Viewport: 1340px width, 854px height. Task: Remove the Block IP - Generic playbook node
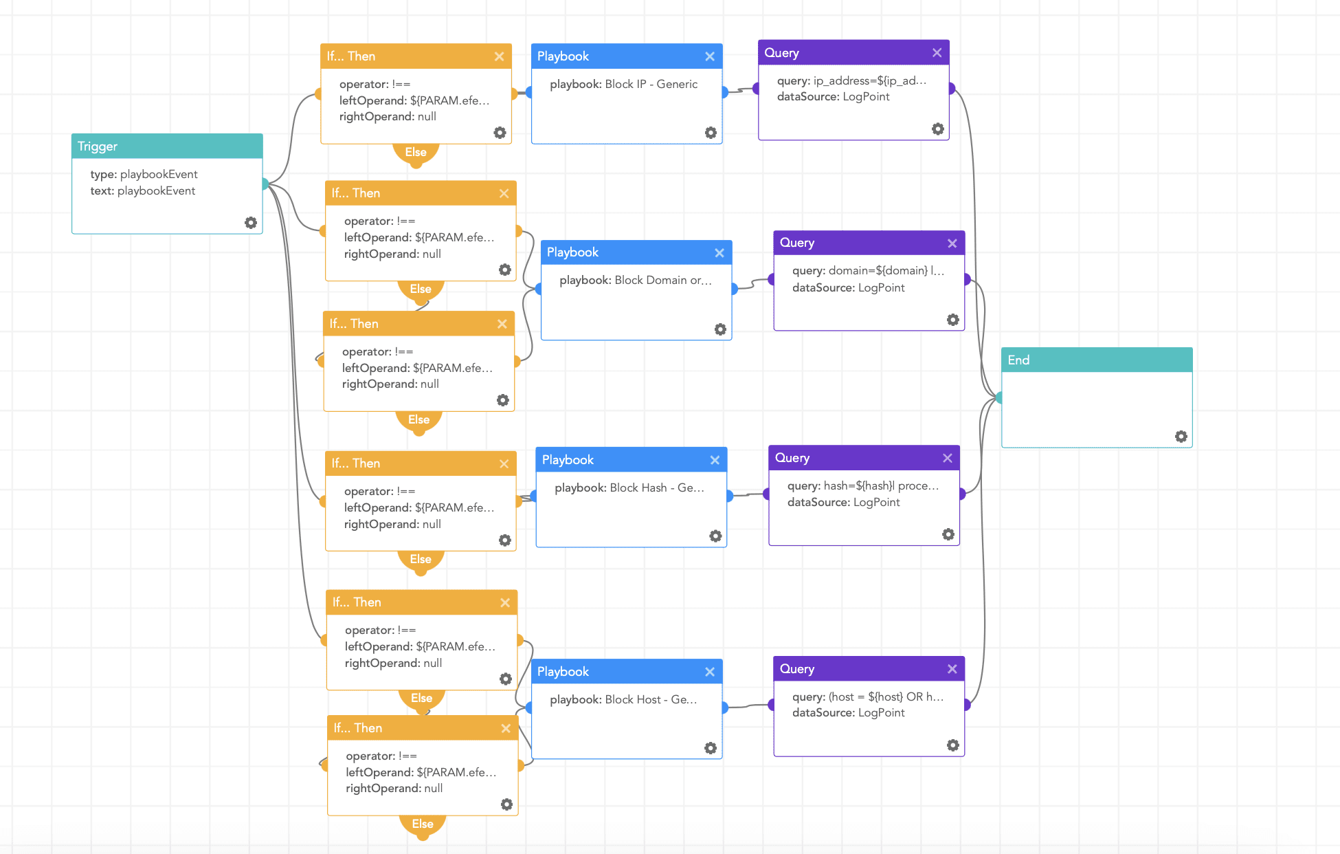tap(710, 56)
